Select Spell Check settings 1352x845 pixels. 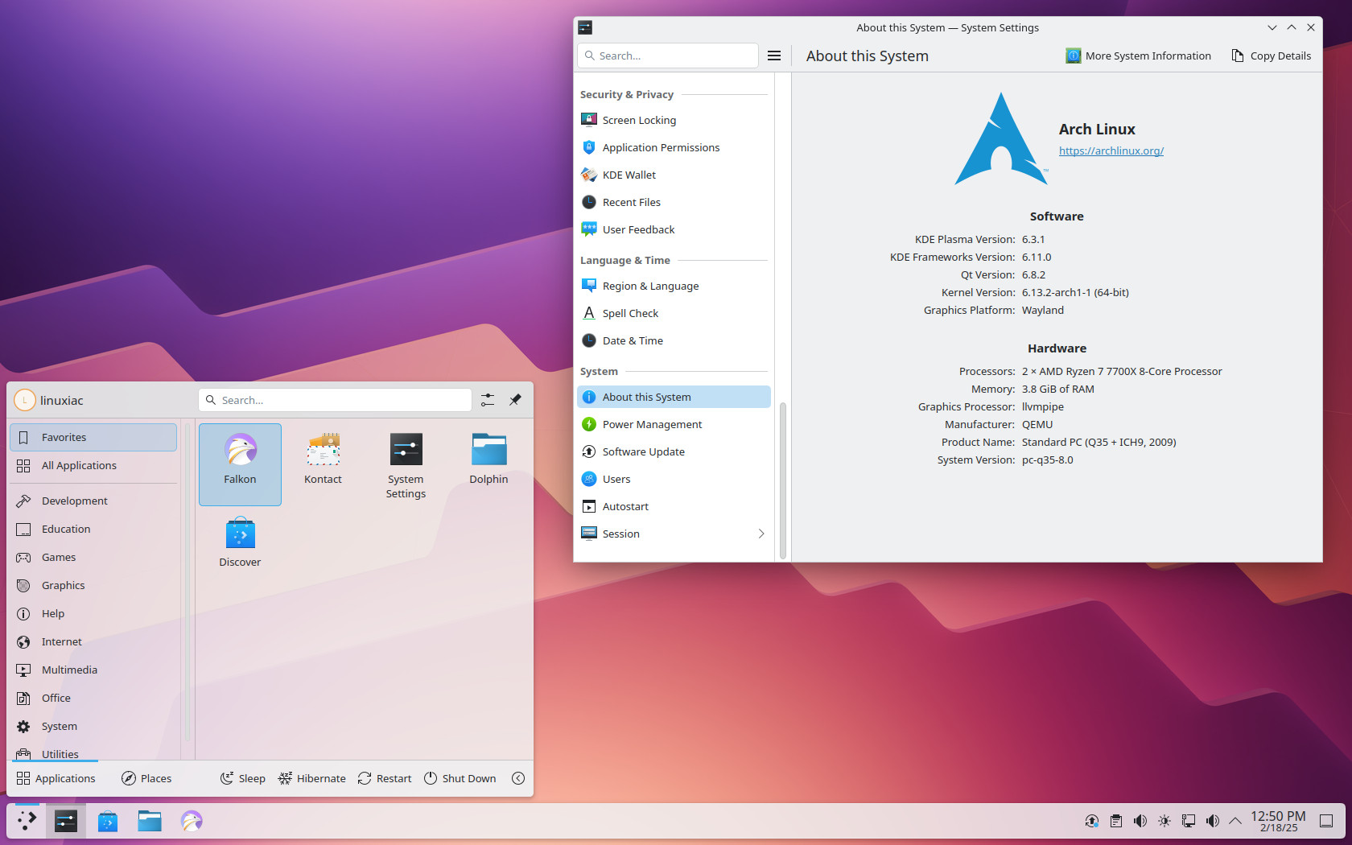point(674,313)
